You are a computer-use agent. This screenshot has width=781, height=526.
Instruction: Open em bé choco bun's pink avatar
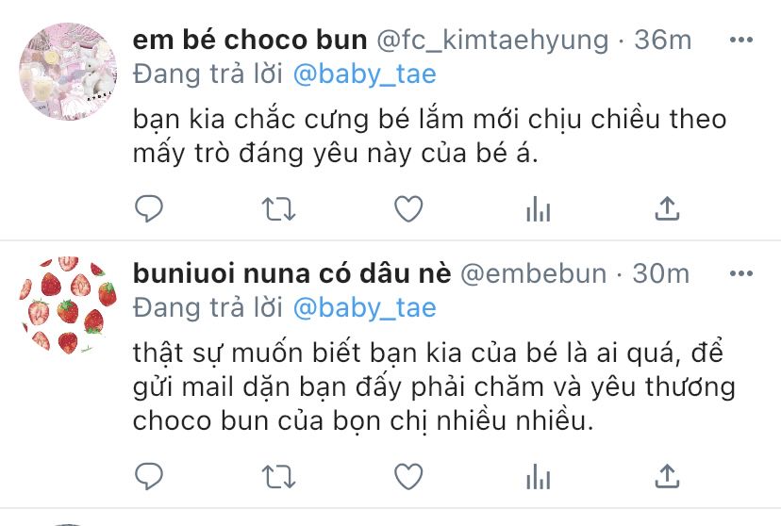(68, 71)
